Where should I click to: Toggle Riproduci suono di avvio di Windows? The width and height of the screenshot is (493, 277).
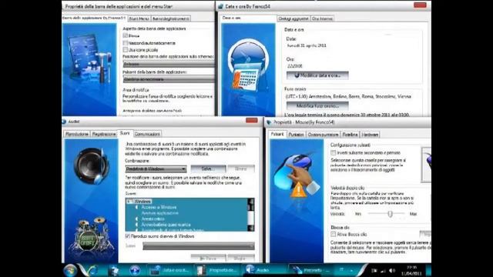pyautogui.click(x=128, y=236)
